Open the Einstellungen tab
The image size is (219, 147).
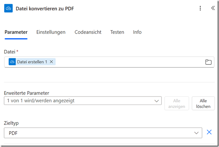[x=51, y=32]
